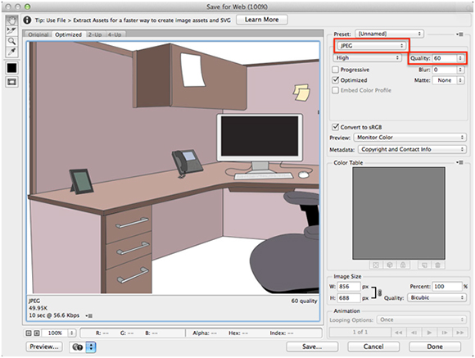The image size is (475, 358).
Task: Click the lock color icon
Action: [x=403, y=265]
